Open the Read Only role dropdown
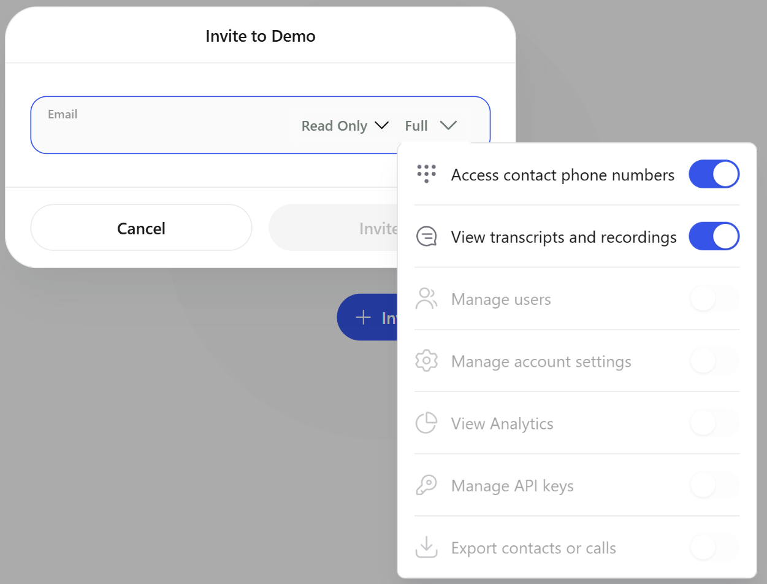767x584 pixels. (345, 126)
